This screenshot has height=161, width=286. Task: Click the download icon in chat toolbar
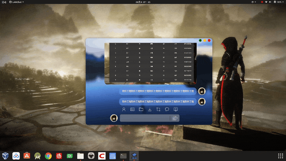(x=150, y=109)
